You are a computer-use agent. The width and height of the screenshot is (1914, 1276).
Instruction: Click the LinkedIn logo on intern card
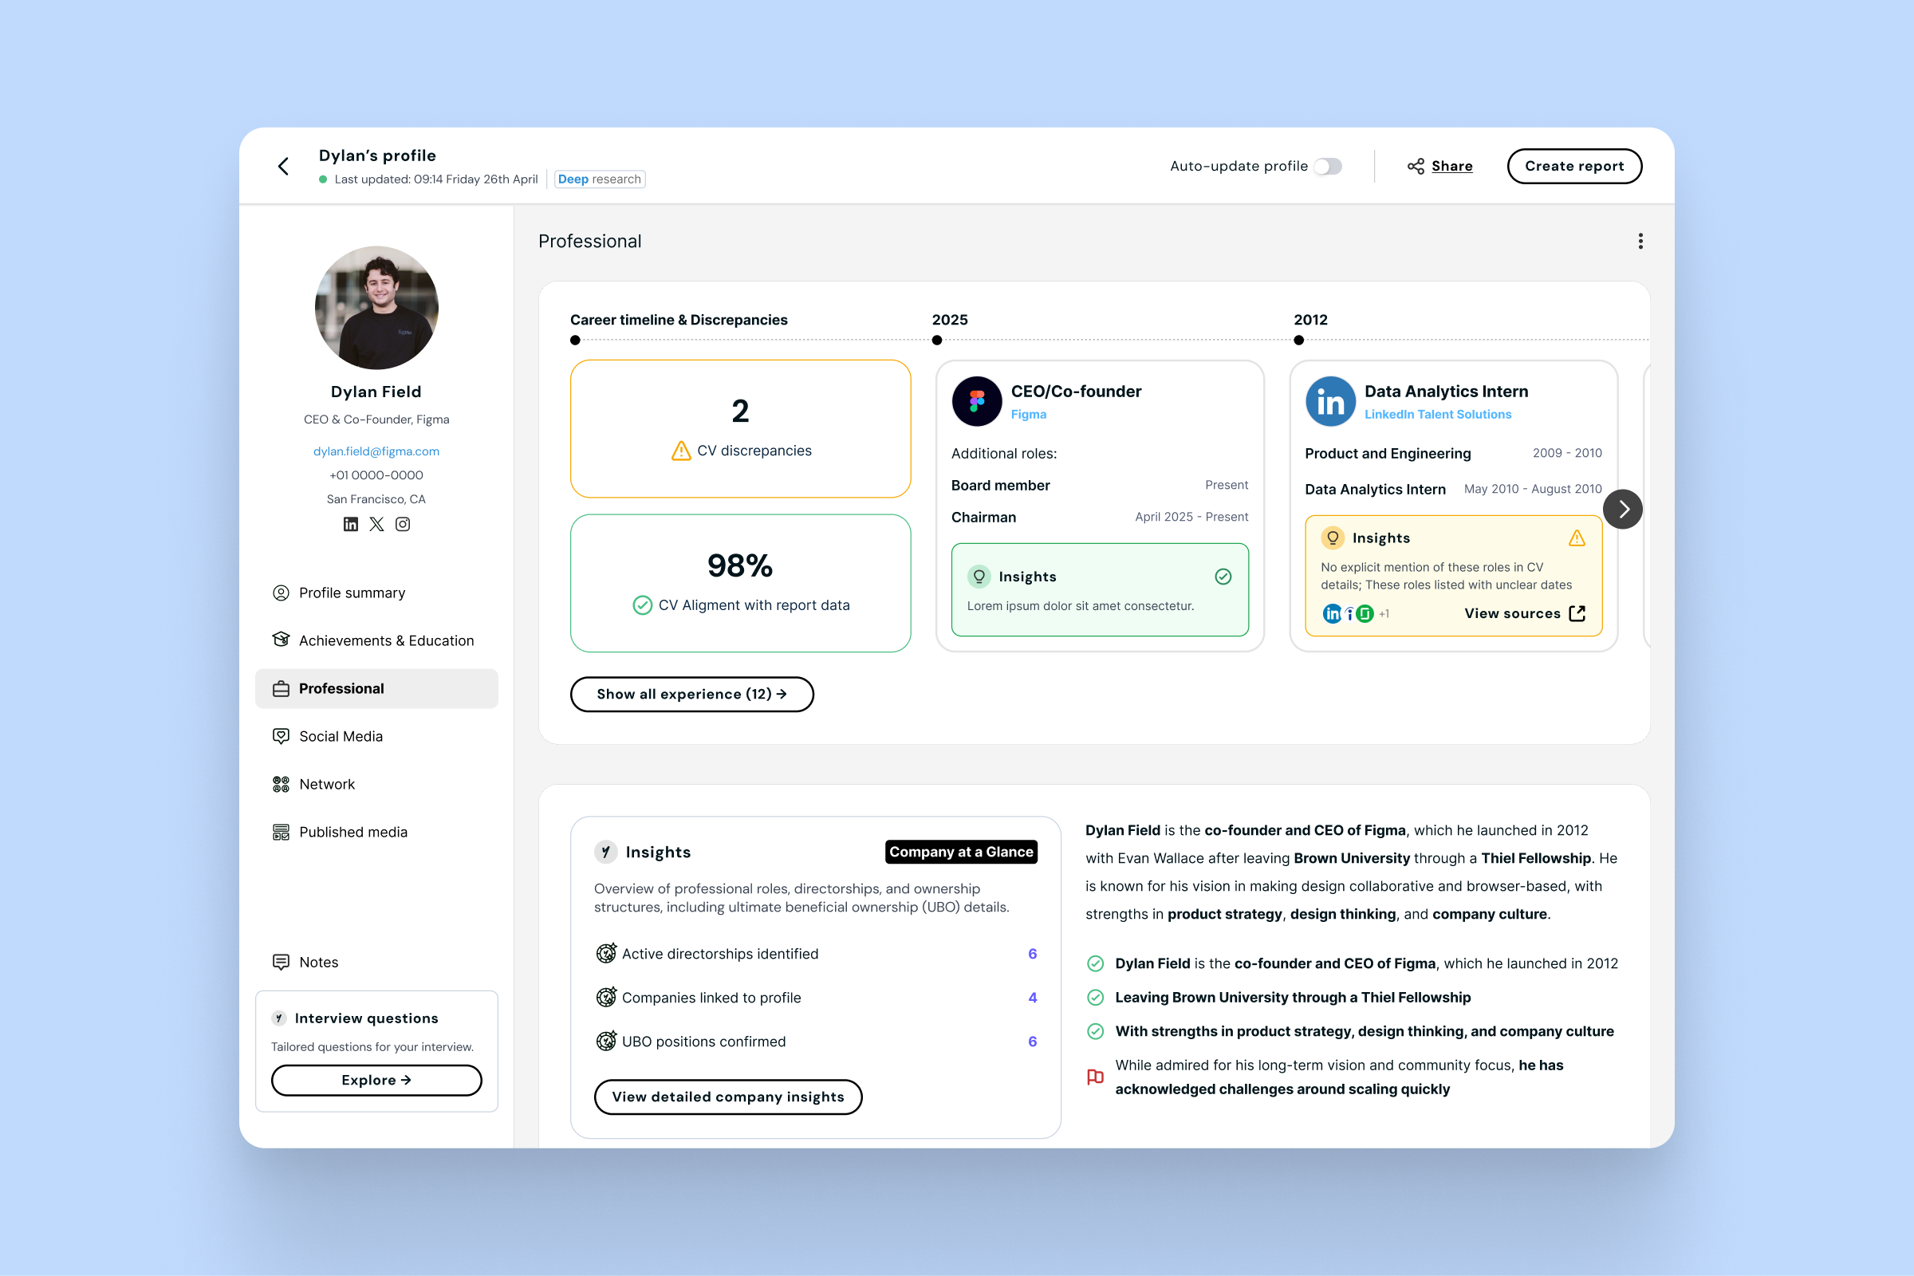tap(1330, 401)
